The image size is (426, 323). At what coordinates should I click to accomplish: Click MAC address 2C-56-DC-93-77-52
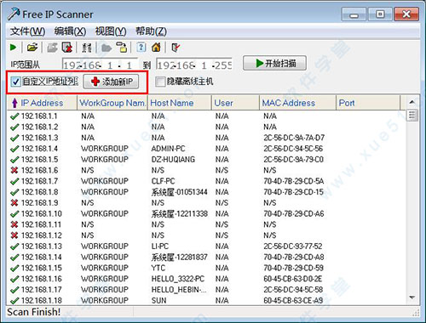(293, 246)
